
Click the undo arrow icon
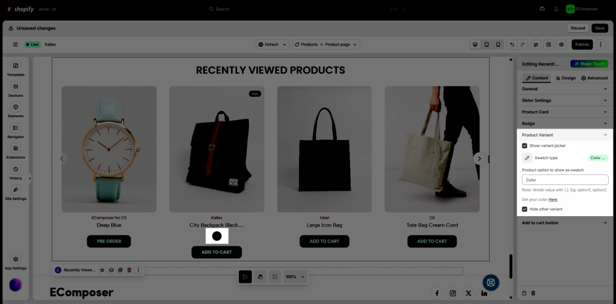point(511,44)
